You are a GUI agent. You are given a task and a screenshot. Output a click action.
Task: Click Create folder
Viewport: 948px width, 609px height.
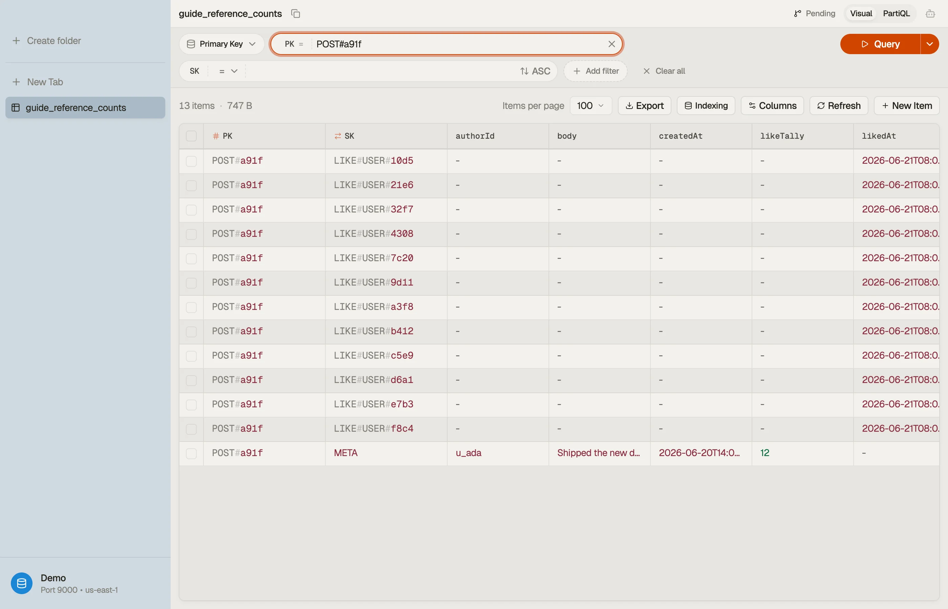coord(47,41)
